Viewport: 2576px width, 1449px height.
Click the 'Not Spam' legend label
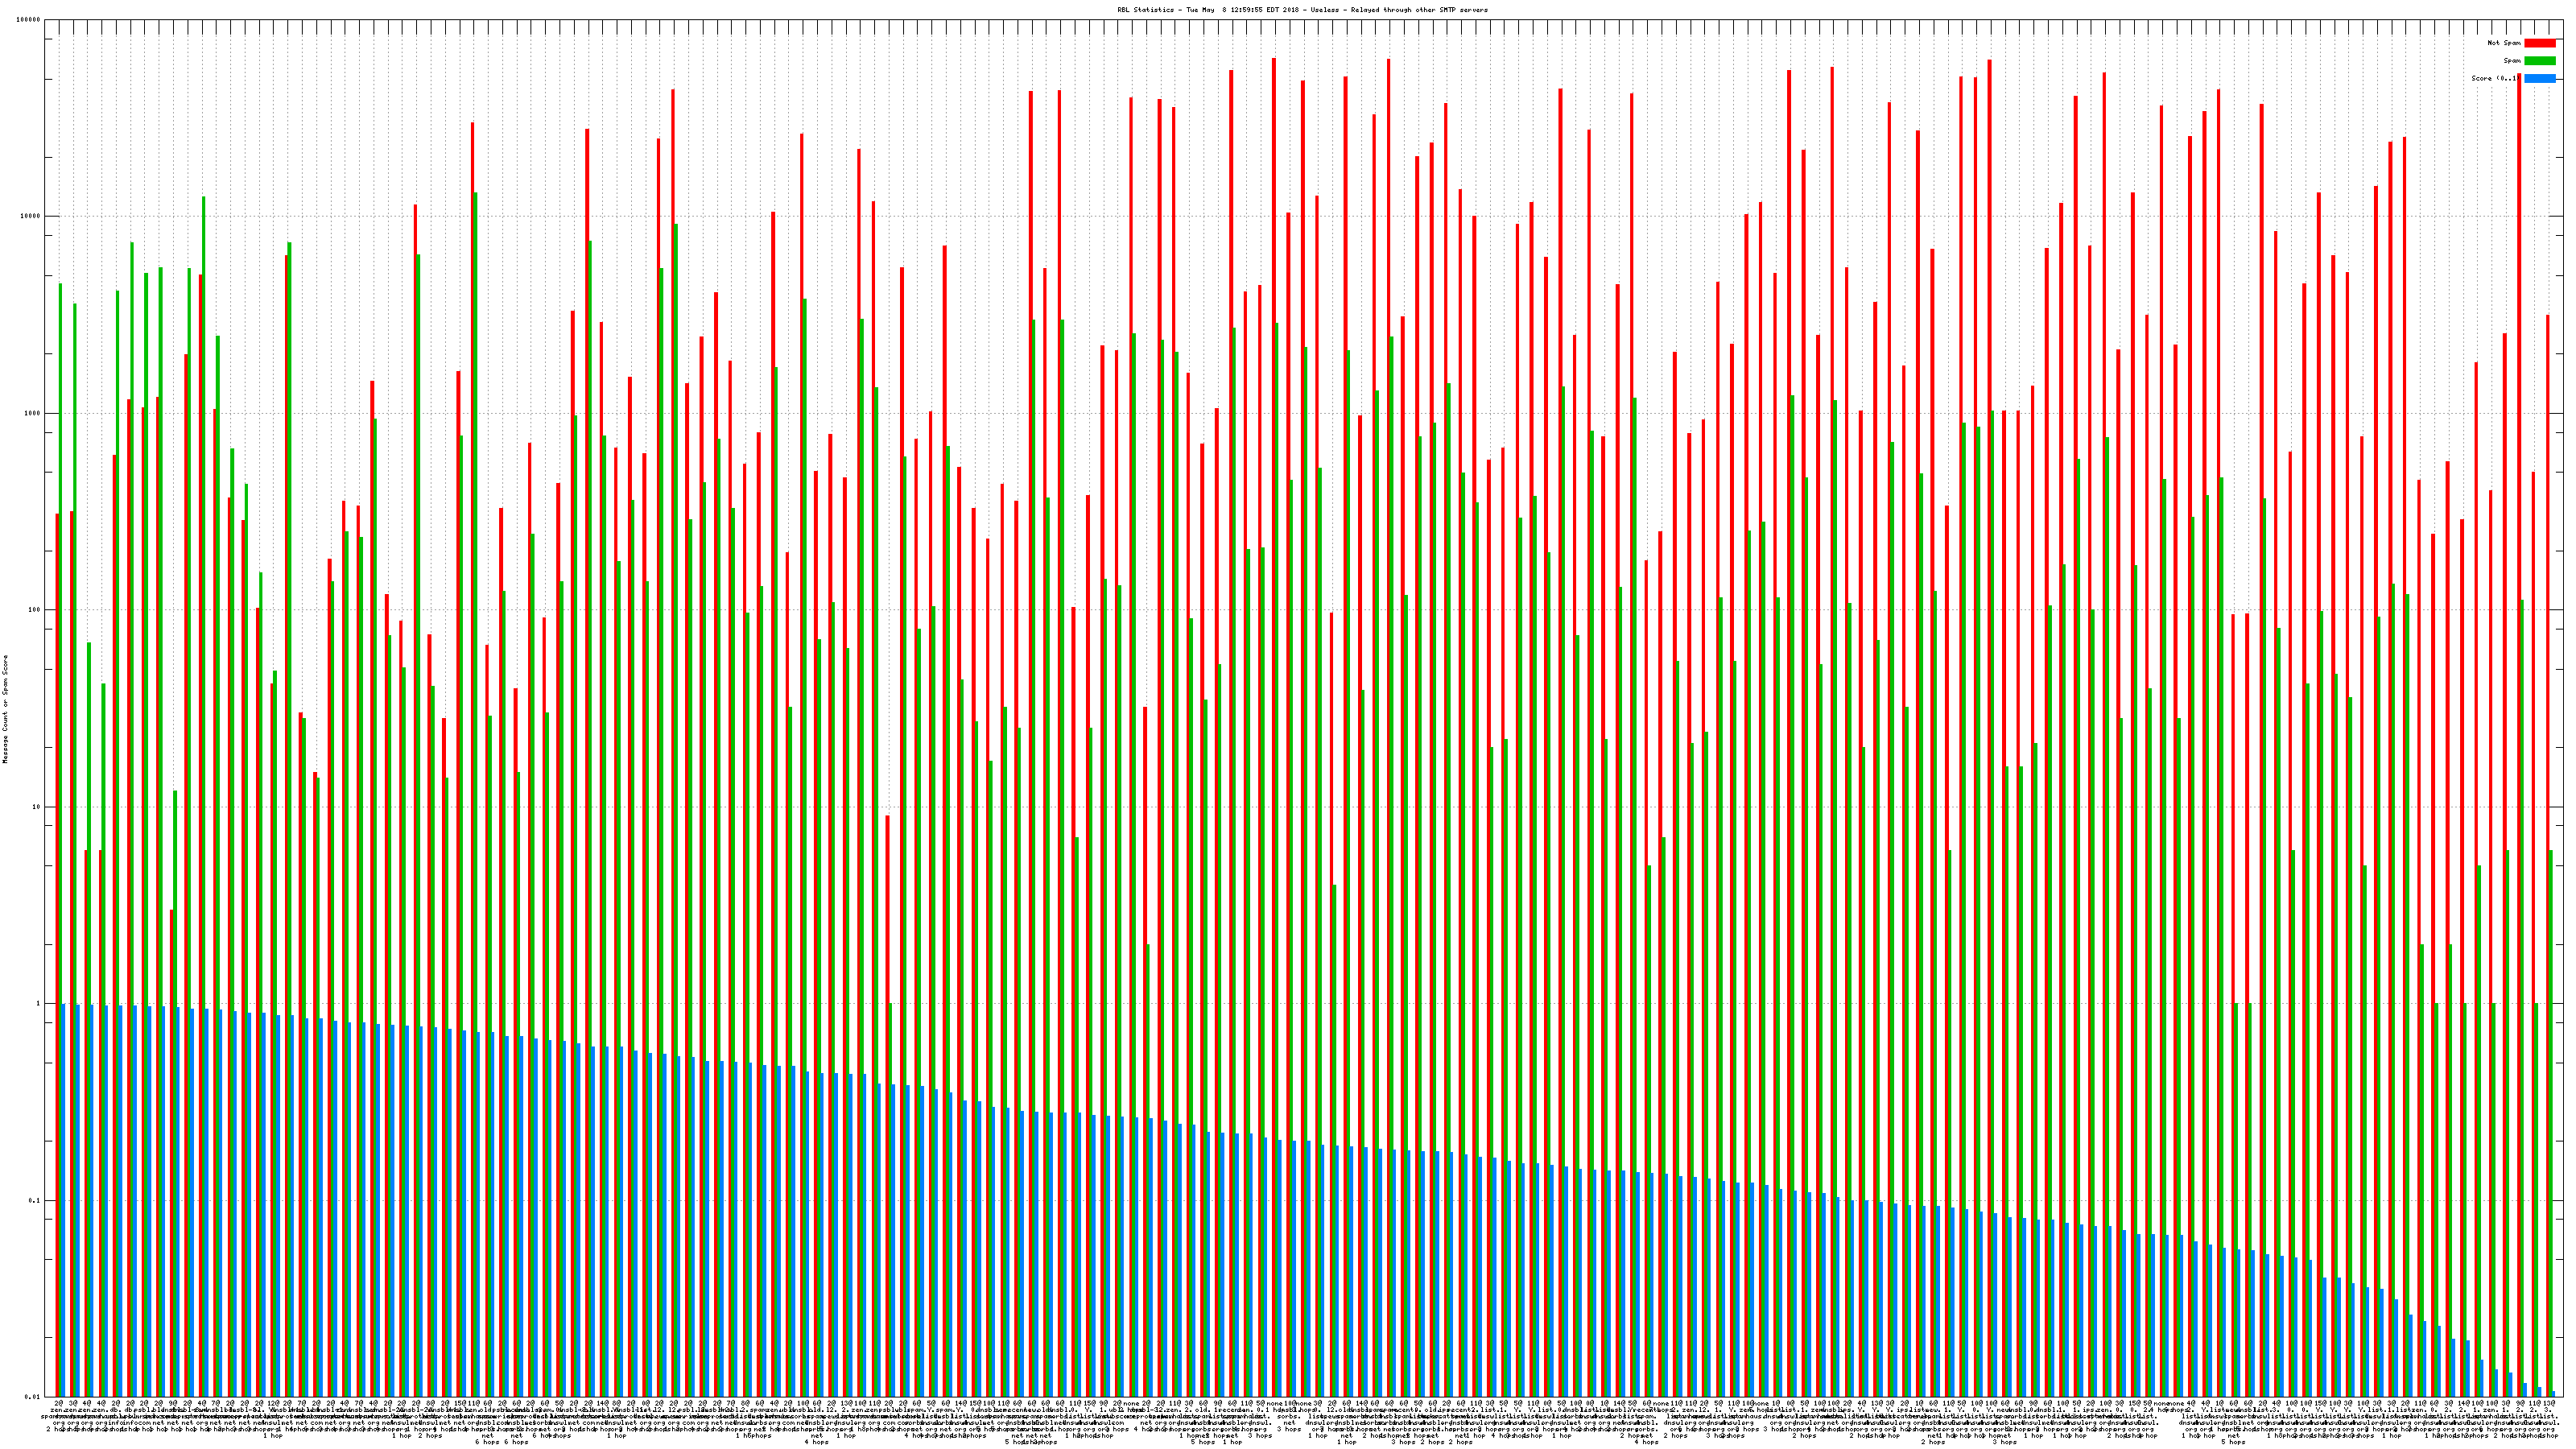[2504, 43]
